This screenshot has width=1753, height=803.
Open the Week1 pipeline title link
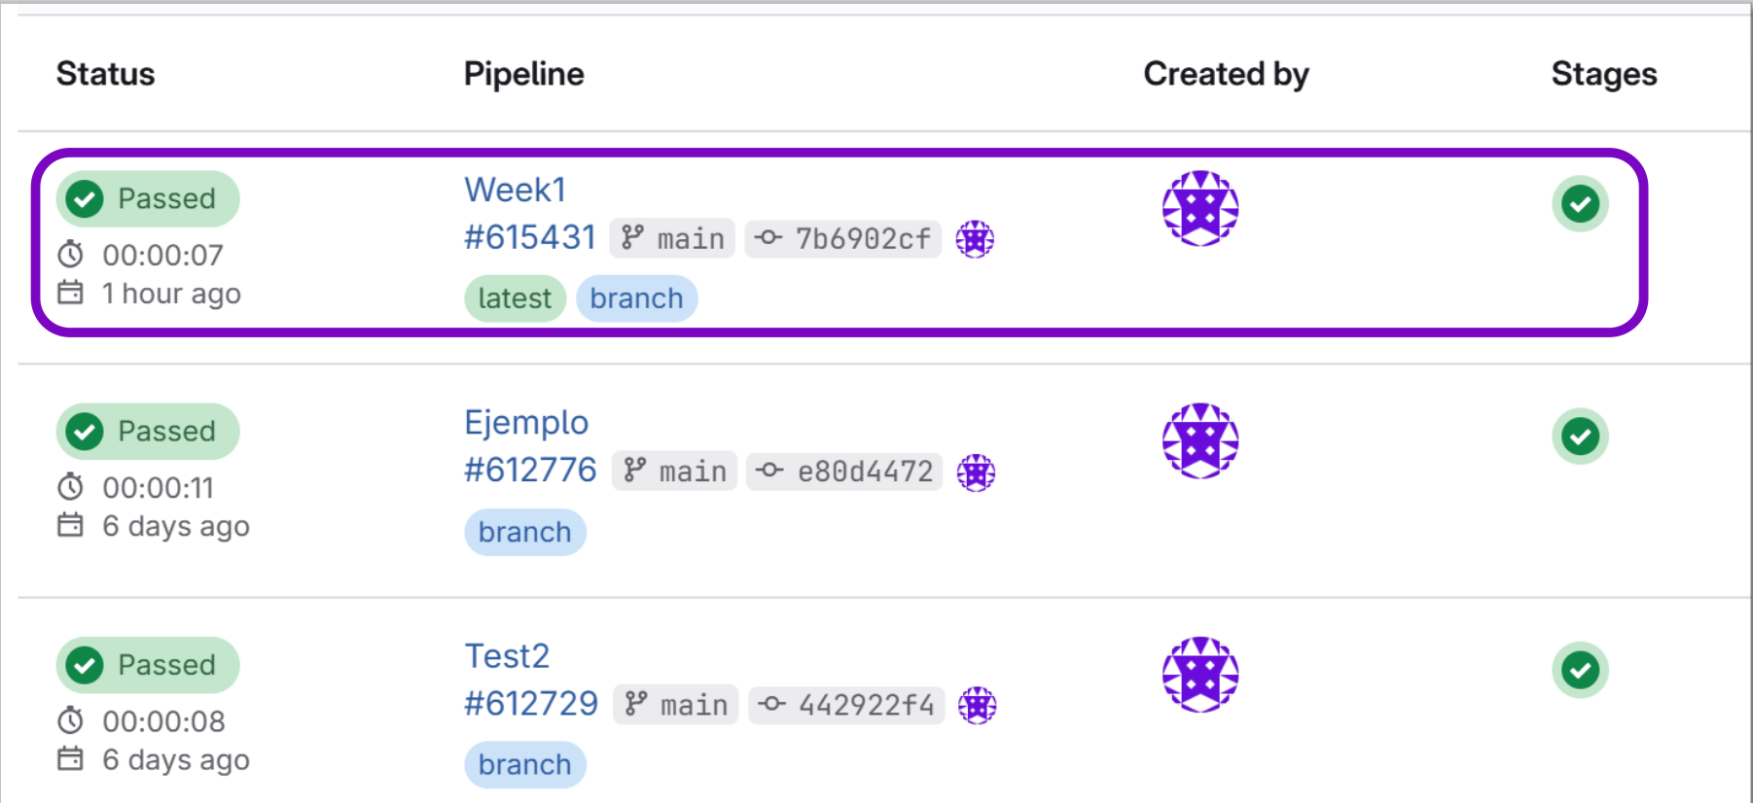click(515, 190)
